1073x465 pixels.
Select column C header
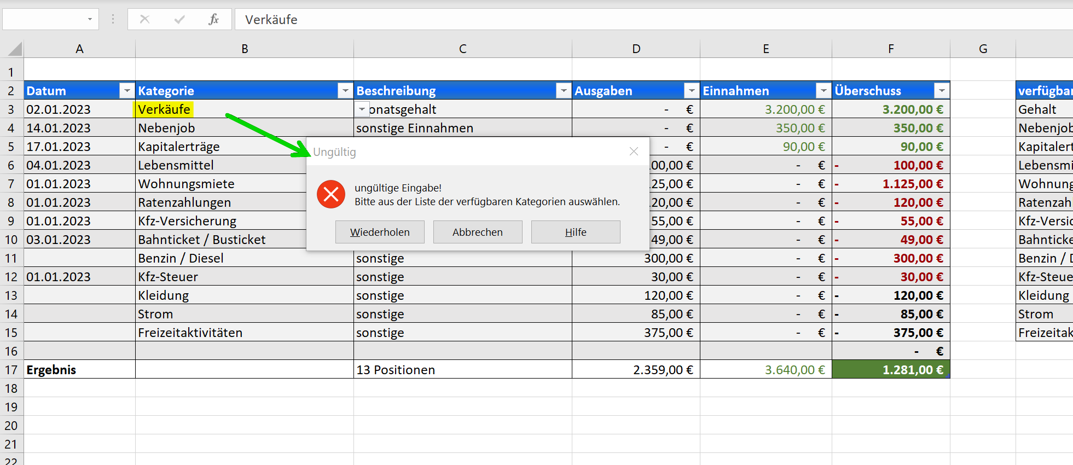(463, 49)
